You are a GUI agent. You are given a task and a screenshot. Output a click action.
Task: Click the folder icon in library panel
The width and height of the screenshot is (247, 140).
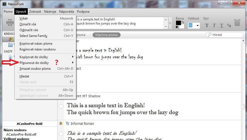(10, 45)
